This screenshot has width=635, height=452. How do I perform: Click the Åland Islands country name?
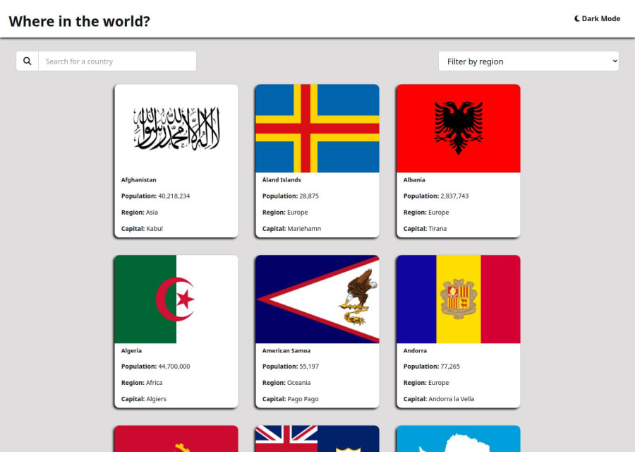click(x=282, y=179)
